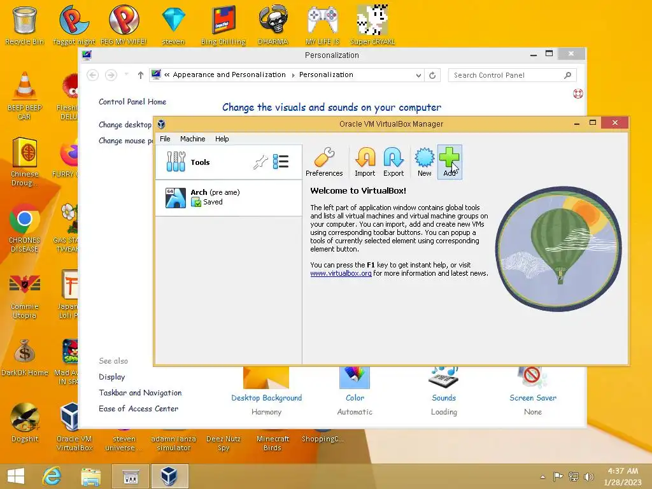Create a New virtual machine
Image resolution: width=652 pixels, height=489 pixels.
coord(424,162)
